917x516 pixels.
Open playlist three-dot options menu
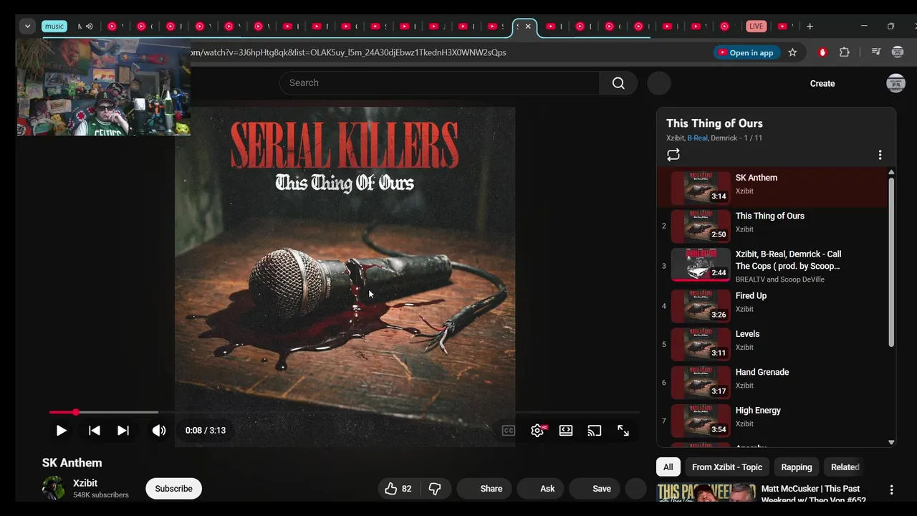tap(880, 155)
